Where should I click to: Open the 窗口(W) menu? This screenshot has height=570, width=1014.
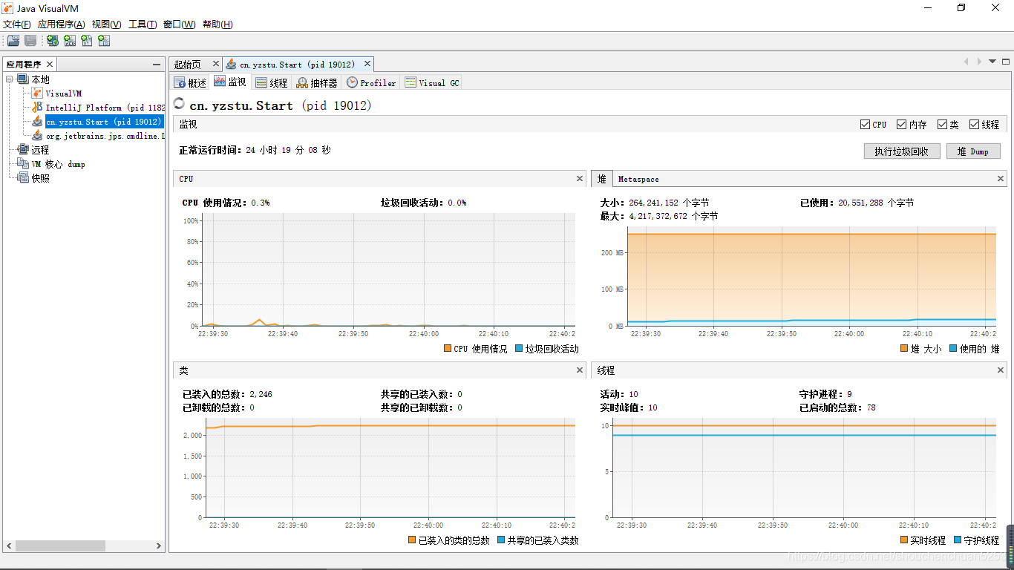[x=179, y=24]
